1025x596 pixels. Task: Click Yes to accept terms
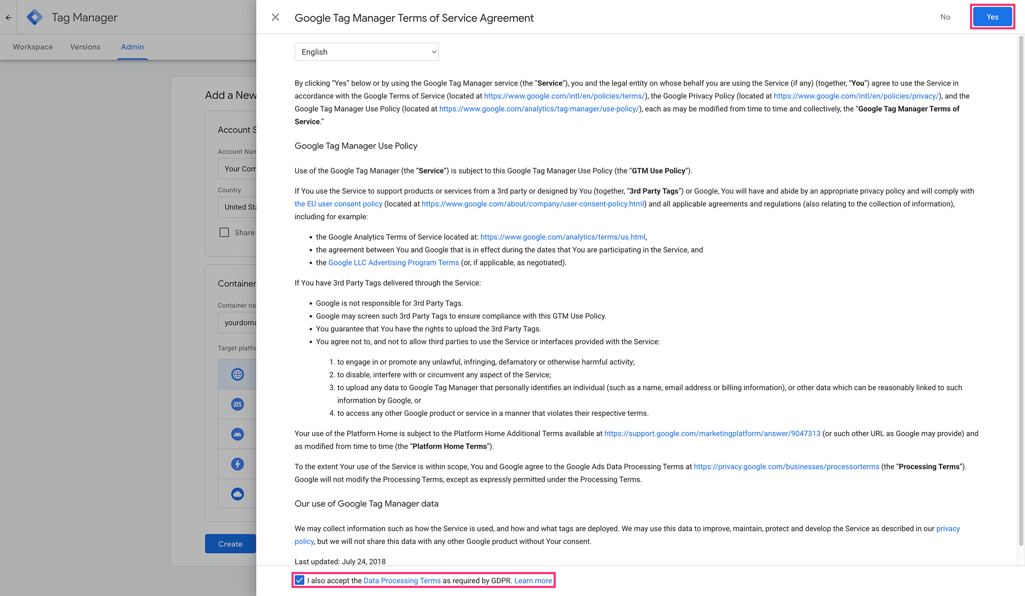click(992, 17)
